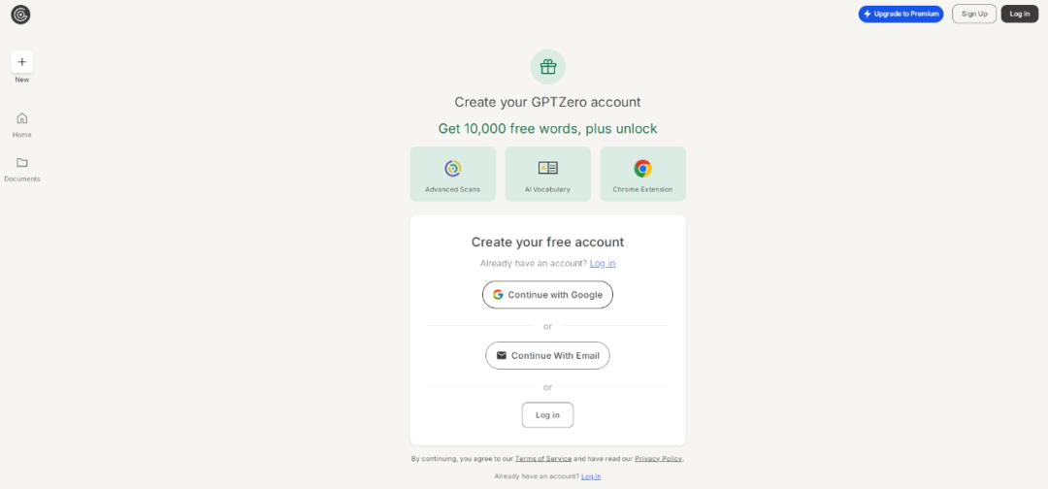Screen dimensions: 1048x489
Task: Choose Continue With Email
Action: click(x=547, y=355)
